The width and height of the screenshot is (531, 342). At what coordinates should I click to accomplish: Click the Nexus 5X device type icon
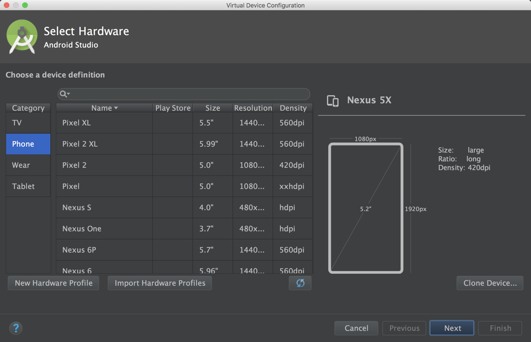point(332,101)
